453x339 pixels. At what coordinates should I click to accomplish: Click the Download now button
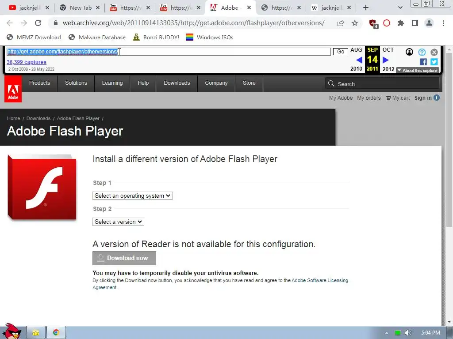(x=124, y=258)
